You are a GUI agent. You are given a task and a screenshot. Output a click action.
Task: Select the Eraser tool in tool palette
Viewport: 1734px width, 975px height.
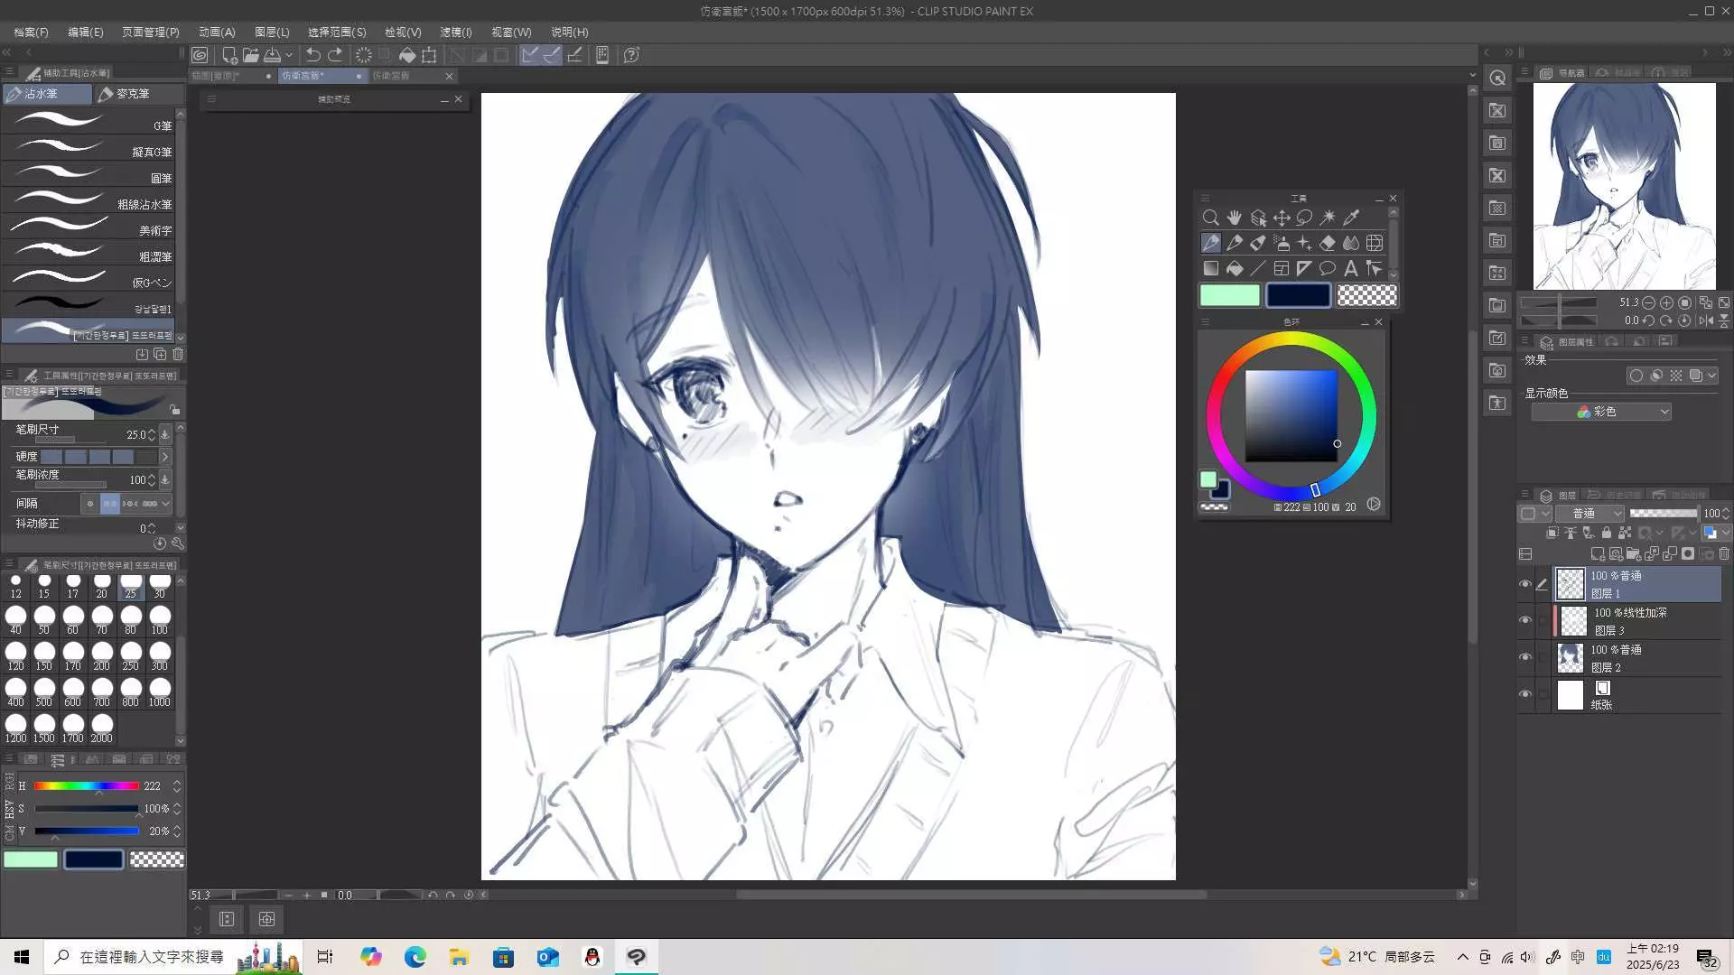click(1328, 243)
